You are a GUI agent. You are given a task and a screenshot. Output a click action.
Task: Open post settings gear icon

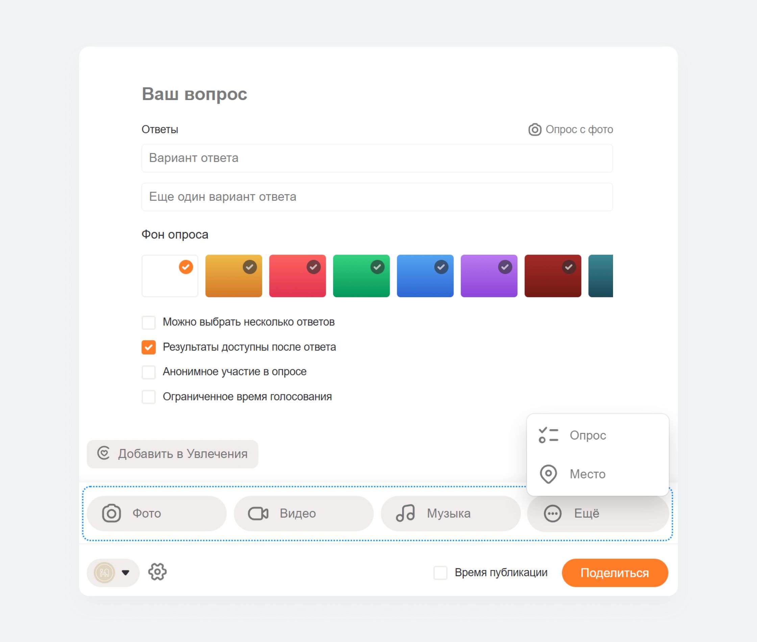[157, 572]
